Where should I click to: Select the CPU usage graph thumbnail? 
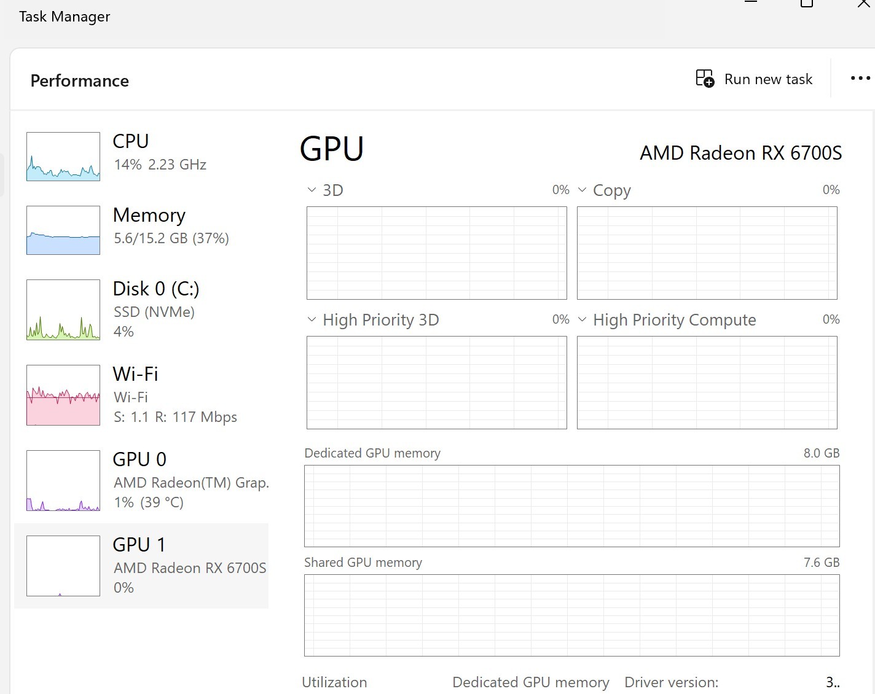pyautogui.click(x=63, y=157)
